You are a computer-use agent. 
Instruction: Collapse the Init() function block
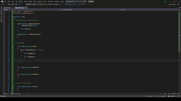pos(13,86)
